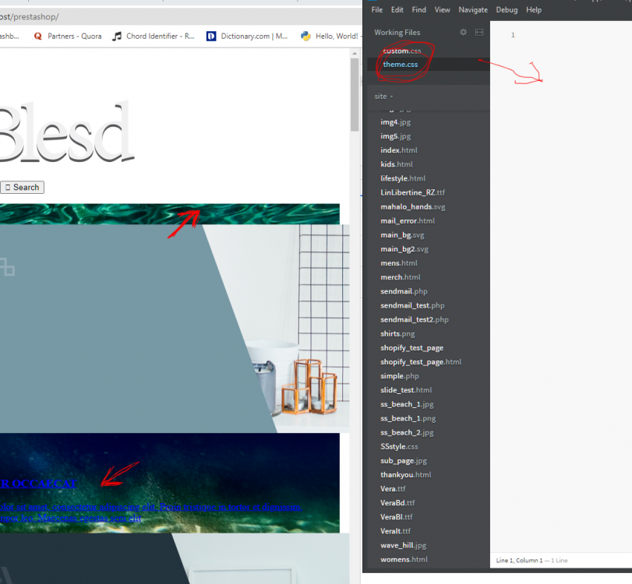The width and height of the screenshot is (632, 584).
Task: Open womens.html file
Action: (x=404, y=559)
